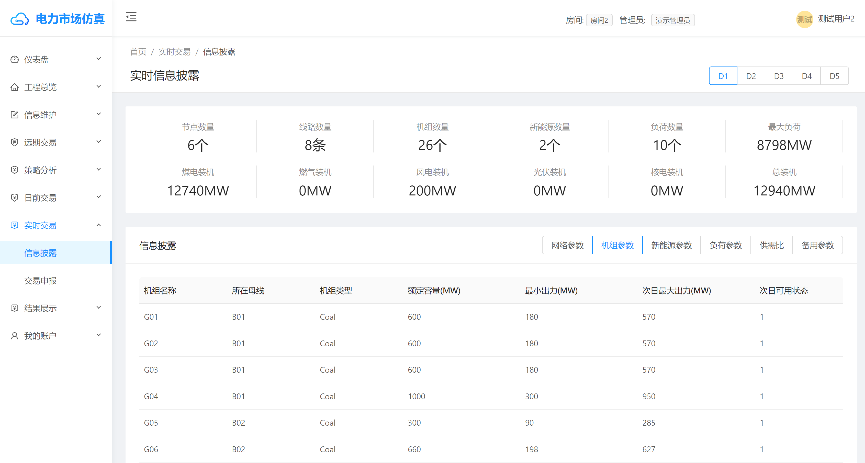Switch to the 机组参数 tab
This screenshot has height=463, width=865.
tap(617, 245)
